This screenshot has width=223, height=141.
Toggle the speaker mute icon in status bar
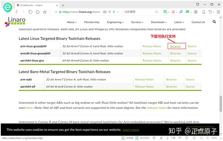coord(201,138)
